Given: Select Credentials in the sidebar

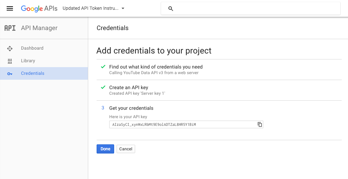Looking at the screenshot, I should click(33, 73).
